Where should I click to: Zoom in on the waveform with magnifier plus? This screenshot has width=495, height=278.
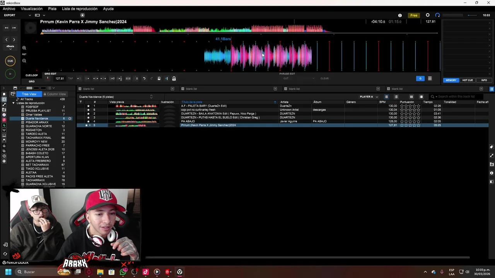coord(24,48)
